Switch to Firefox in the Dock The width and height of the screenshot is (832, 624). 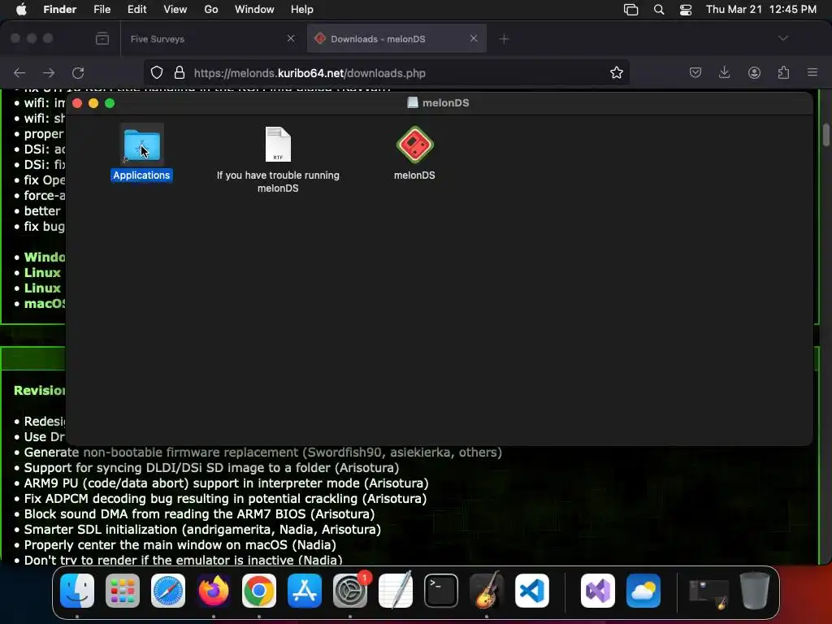pyautogui.click(x=214, y=591)
